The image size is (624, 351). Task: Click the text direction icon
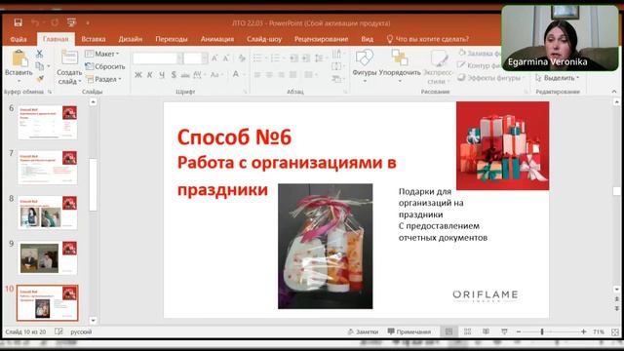(x=336, y=54)
